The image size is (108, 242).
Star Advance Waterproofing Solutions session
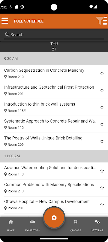tap(102, 171)
